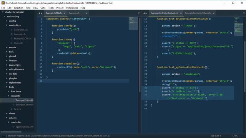The height and width of the screenshot is (138, 246).
Task: Click the right pane minimap
Action: click(238, 26)
